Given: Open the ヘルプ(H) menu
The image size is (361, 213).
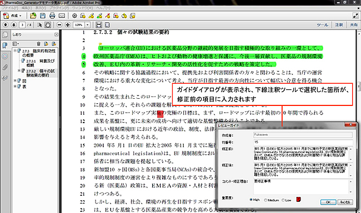Looking at the screenshot, I should [103, 8].
